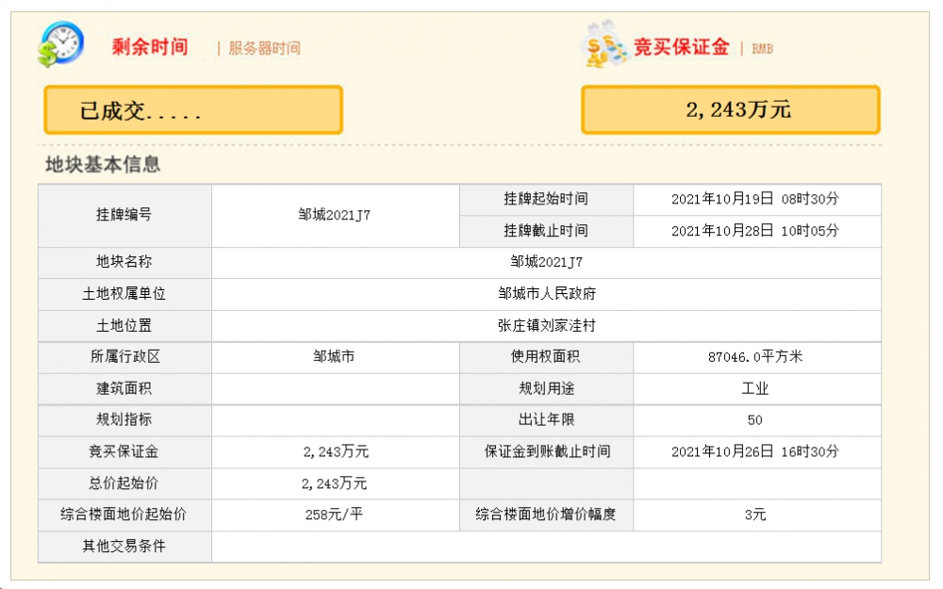Click the 综合楼面地价增价幅度 label cell
The image size is (943, 589).
point(546,515)
